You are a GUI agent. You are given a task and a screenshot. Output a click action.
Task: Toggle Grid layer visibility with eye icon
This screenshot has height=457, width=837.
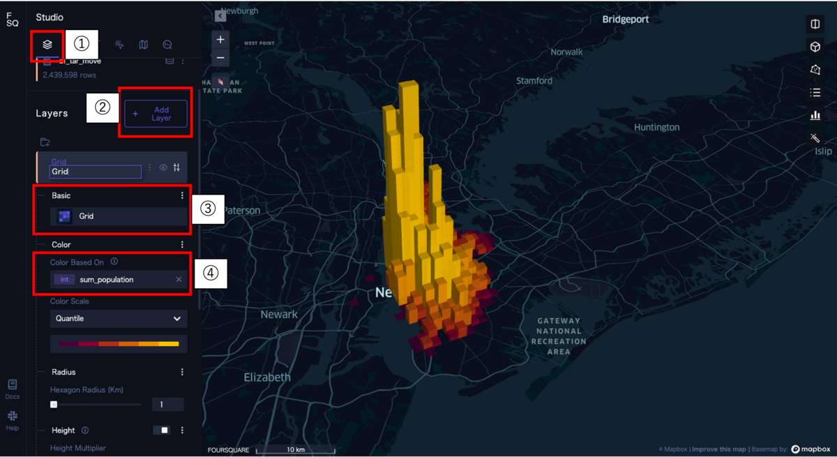coord(163,167)
